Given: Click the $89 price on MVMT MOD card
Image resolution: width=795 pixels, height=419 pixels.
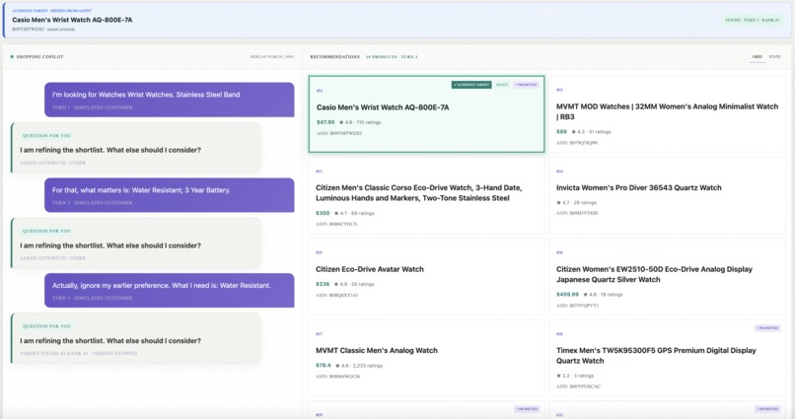Looking at the screenshot, I should click(x=561, y=132).
